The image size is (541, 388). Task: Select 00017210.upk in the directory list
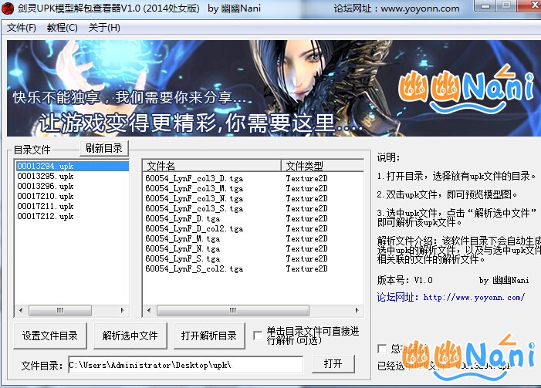pos(73,196)
